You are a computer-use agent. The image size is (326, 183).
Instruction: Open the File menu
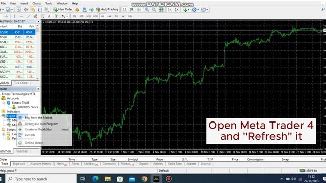pos(3,3)
